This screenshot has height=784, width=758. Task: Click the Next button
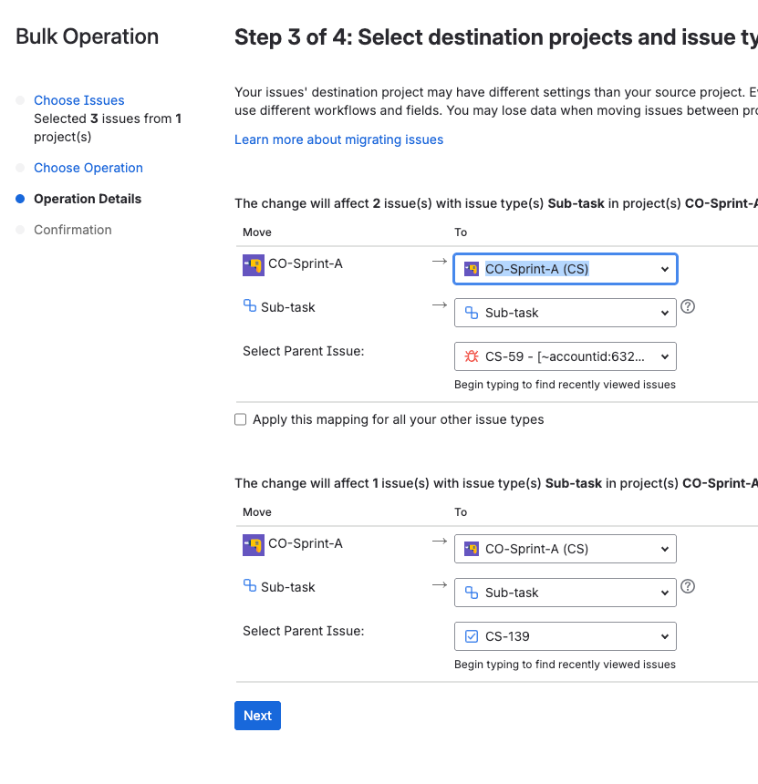click(x=257, y=716)
